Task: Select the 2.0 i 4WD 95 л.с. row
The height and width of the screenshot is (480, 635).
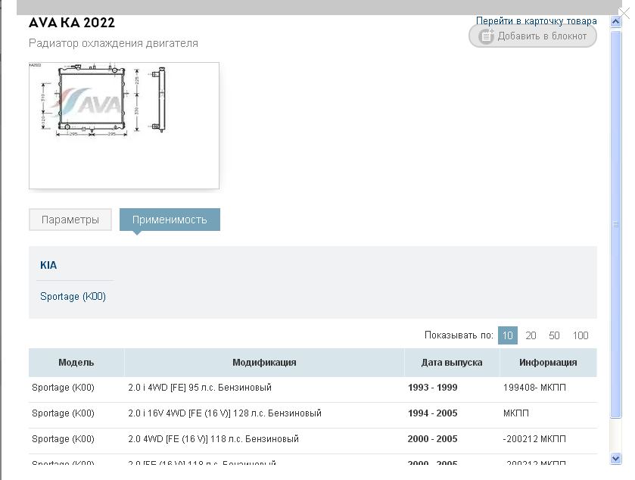Action: 200,388
